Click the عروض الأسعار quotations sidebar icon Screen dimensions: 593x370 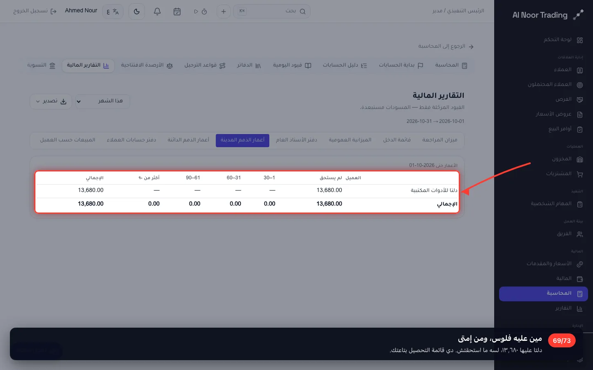coord(580,115)
